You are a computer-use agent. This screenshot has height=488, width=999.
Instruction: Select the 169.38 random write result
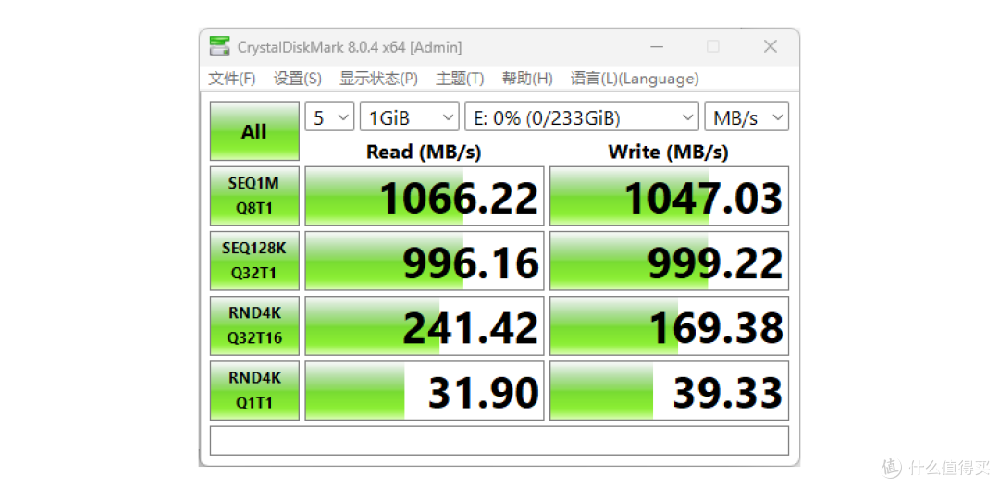669,325
